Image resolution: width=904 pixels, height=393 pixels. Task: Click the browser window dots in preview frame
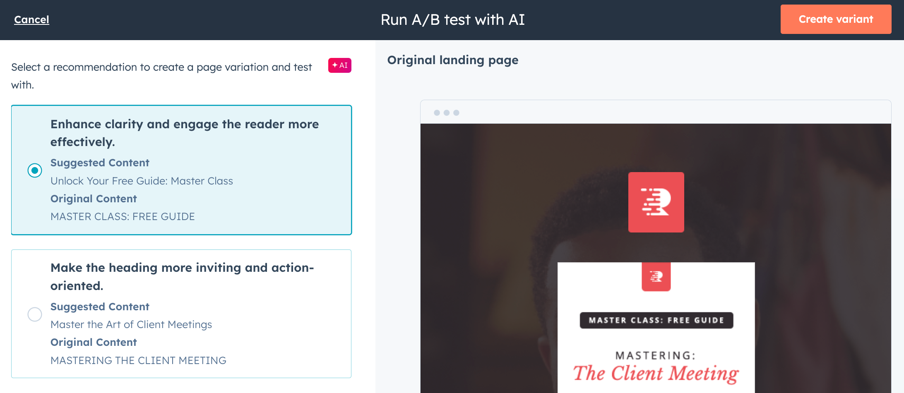point(446,113)
